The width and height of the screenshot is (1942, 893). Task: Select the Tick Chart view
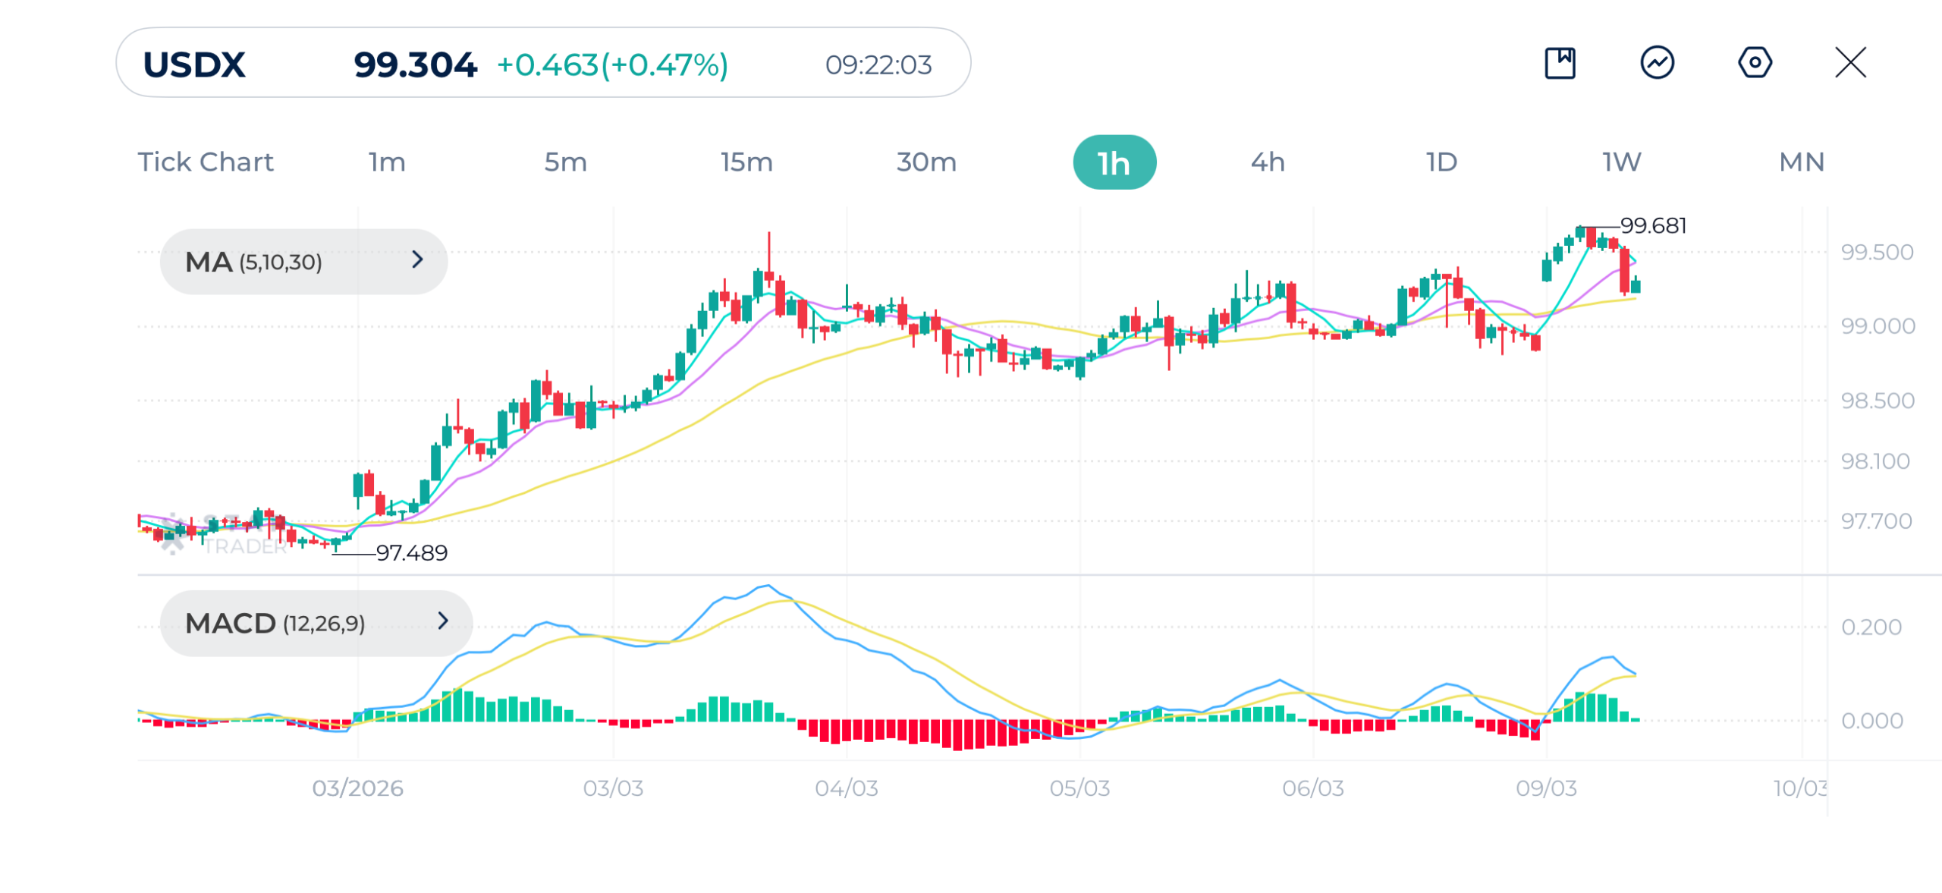(x=206, y=161)
